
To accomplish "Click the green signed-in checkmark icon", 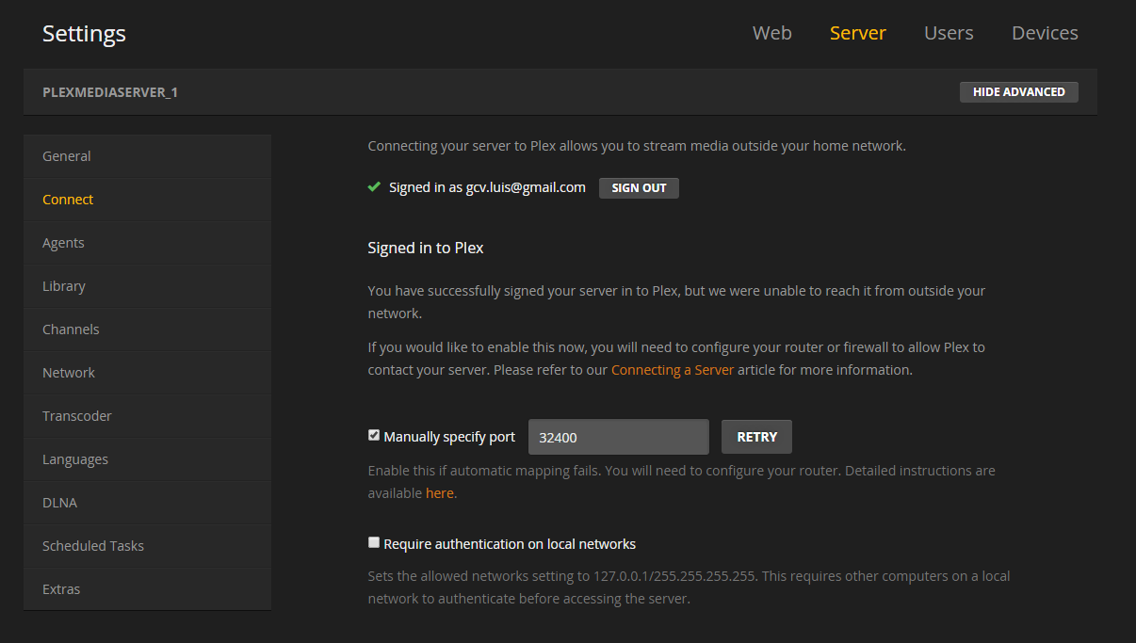I will [x=374, y=187].
